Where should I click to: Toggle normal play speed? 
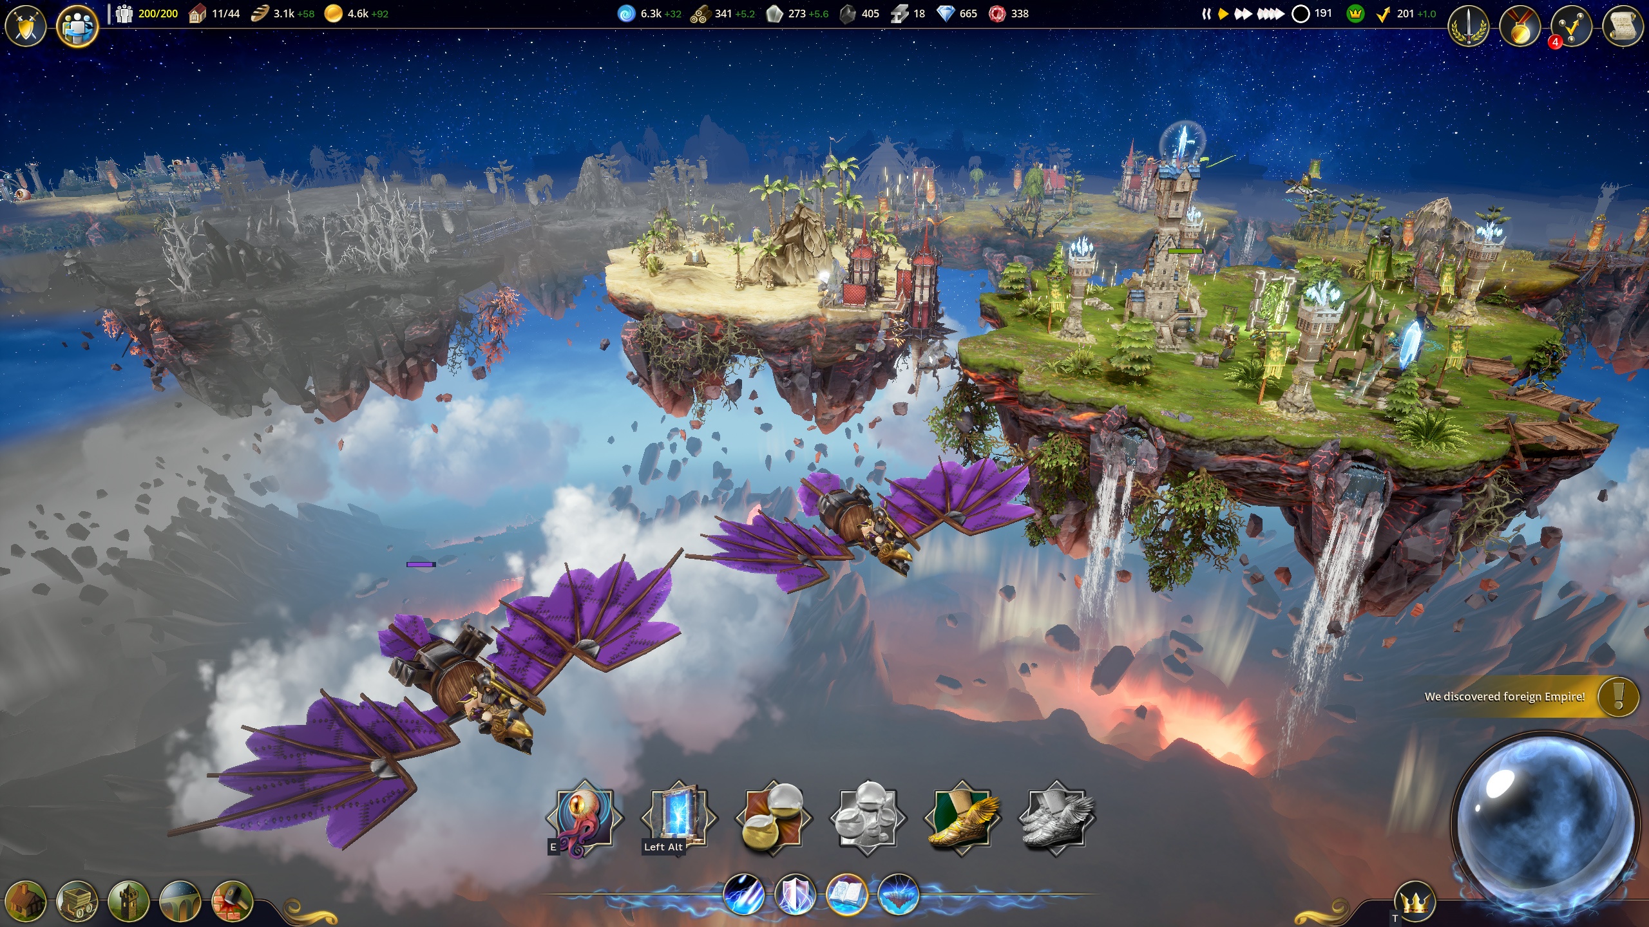[1223, 13]
